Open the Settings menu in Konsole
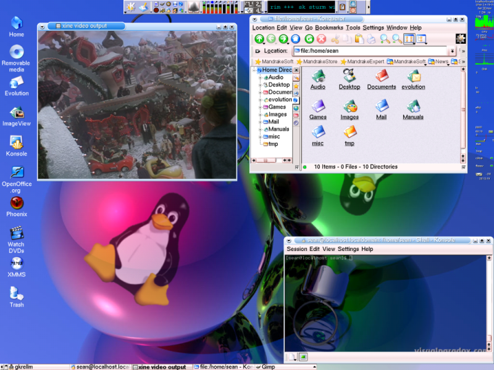Image resolution: width=494 pixels, height=370 pixels. [x=348, y=249]
